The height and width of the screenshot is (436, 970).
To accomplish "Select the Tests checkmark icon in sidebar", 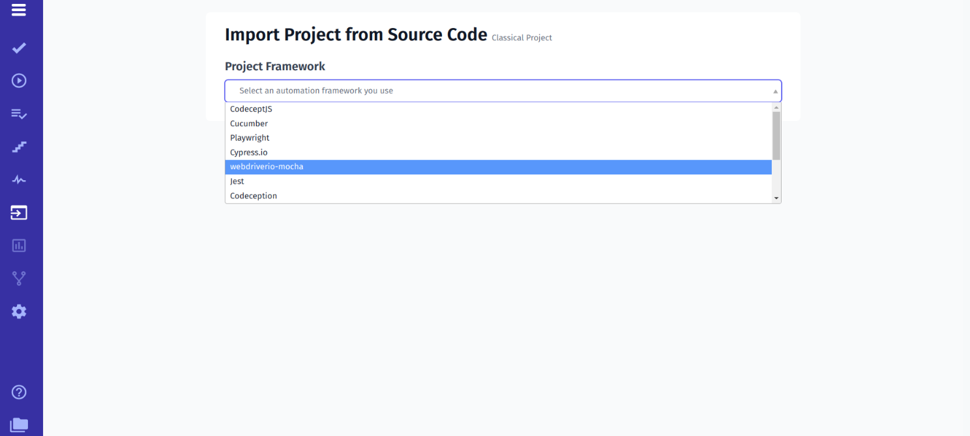I will [18, 48].
